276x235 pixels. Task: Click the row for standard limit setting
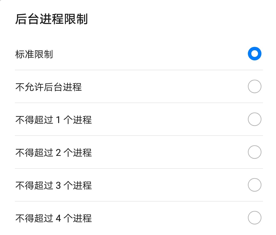click(138, 54)
